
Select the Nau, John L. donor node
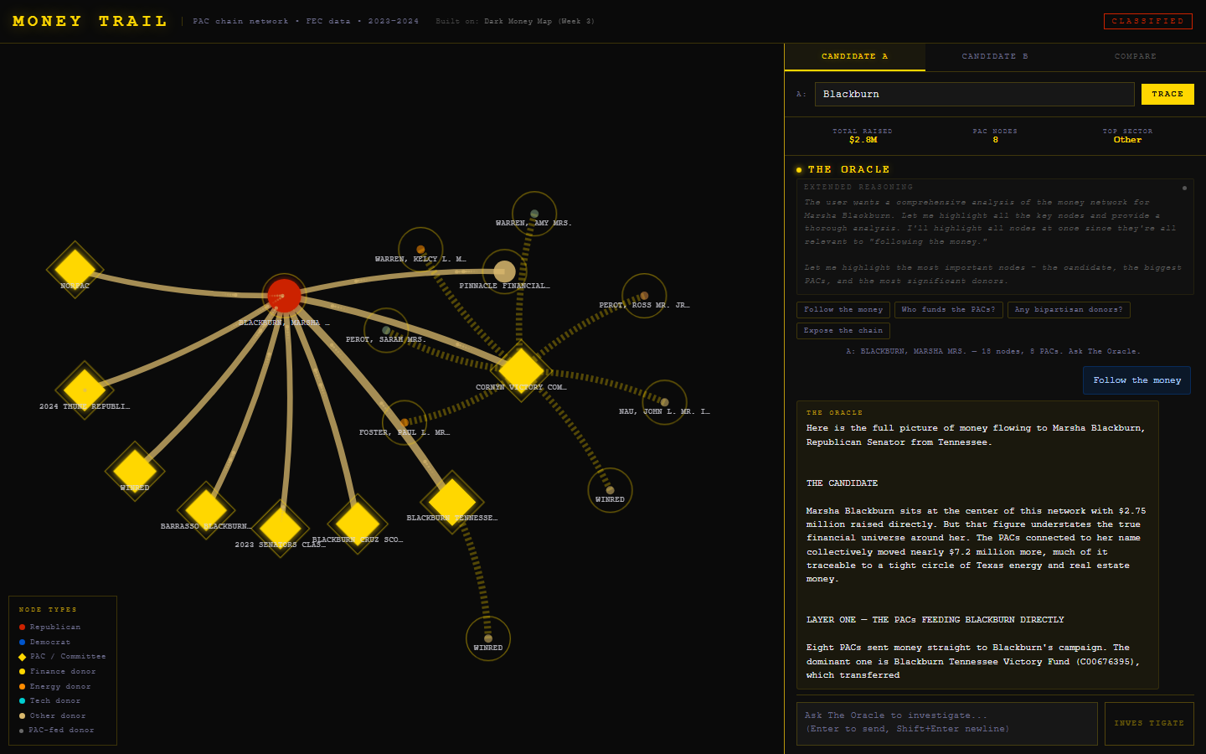coord(665,402)
